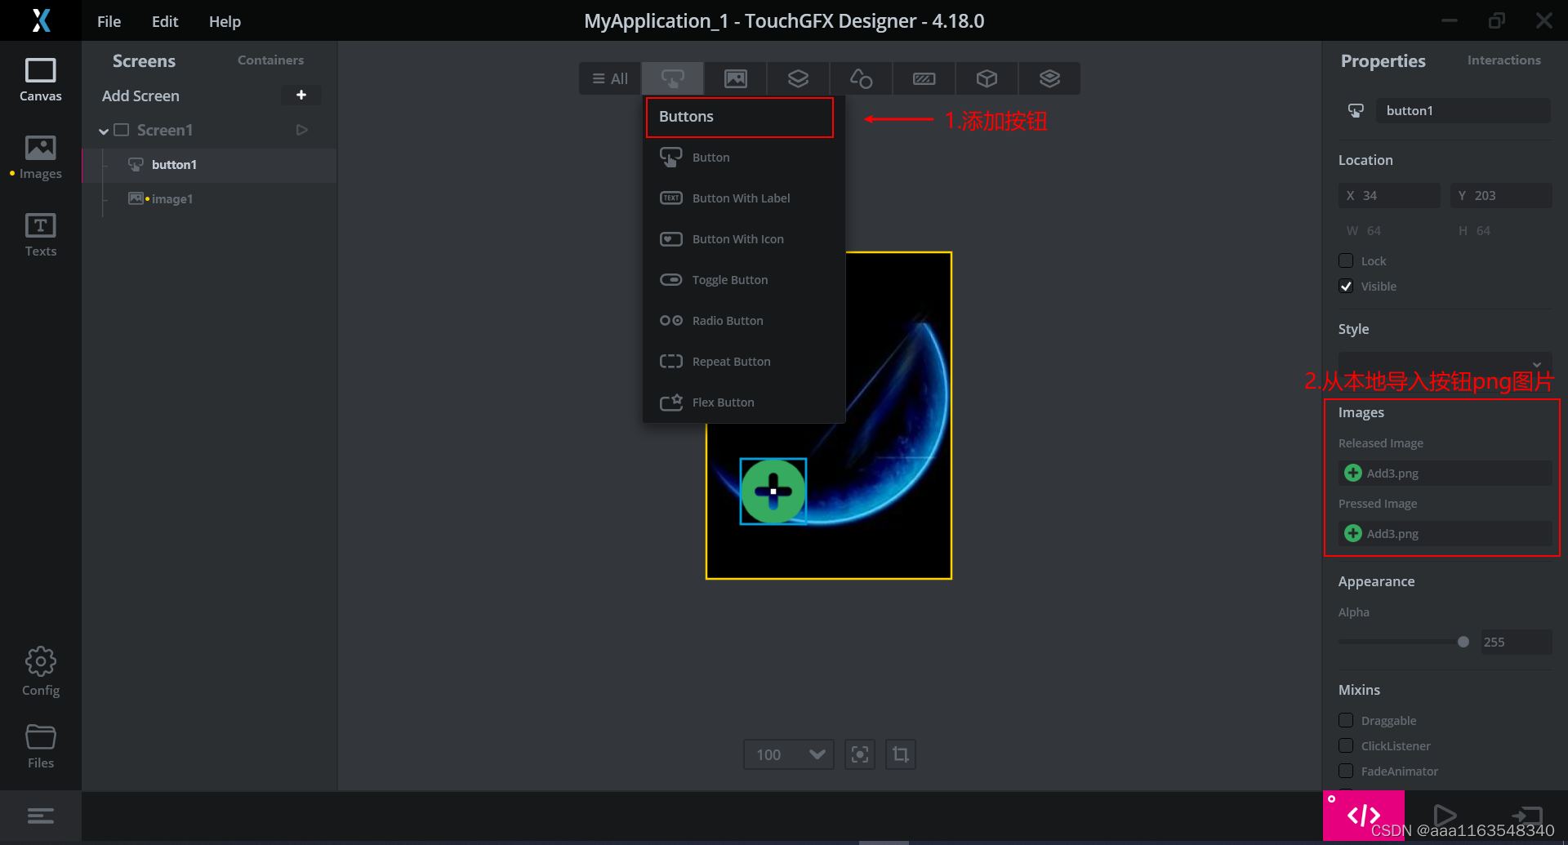Open the zoom level dropdown

tap(788, 754)
